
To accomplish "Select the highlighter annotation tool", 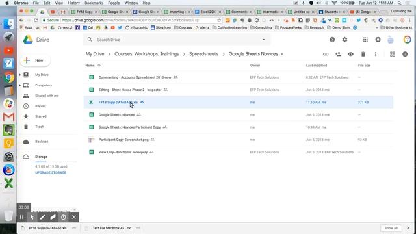I will pos(53,217).
